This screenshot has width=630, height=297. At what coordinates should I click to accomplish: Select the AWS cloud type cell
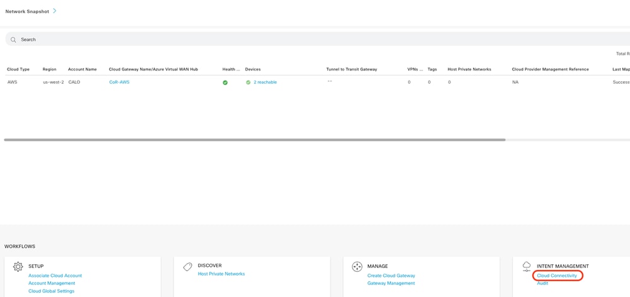[x=11, y=82]
